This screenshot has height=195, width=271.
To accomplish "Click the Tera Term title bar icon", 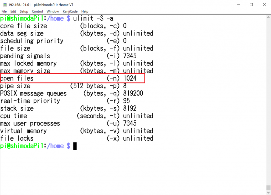I will click(5, 5).
